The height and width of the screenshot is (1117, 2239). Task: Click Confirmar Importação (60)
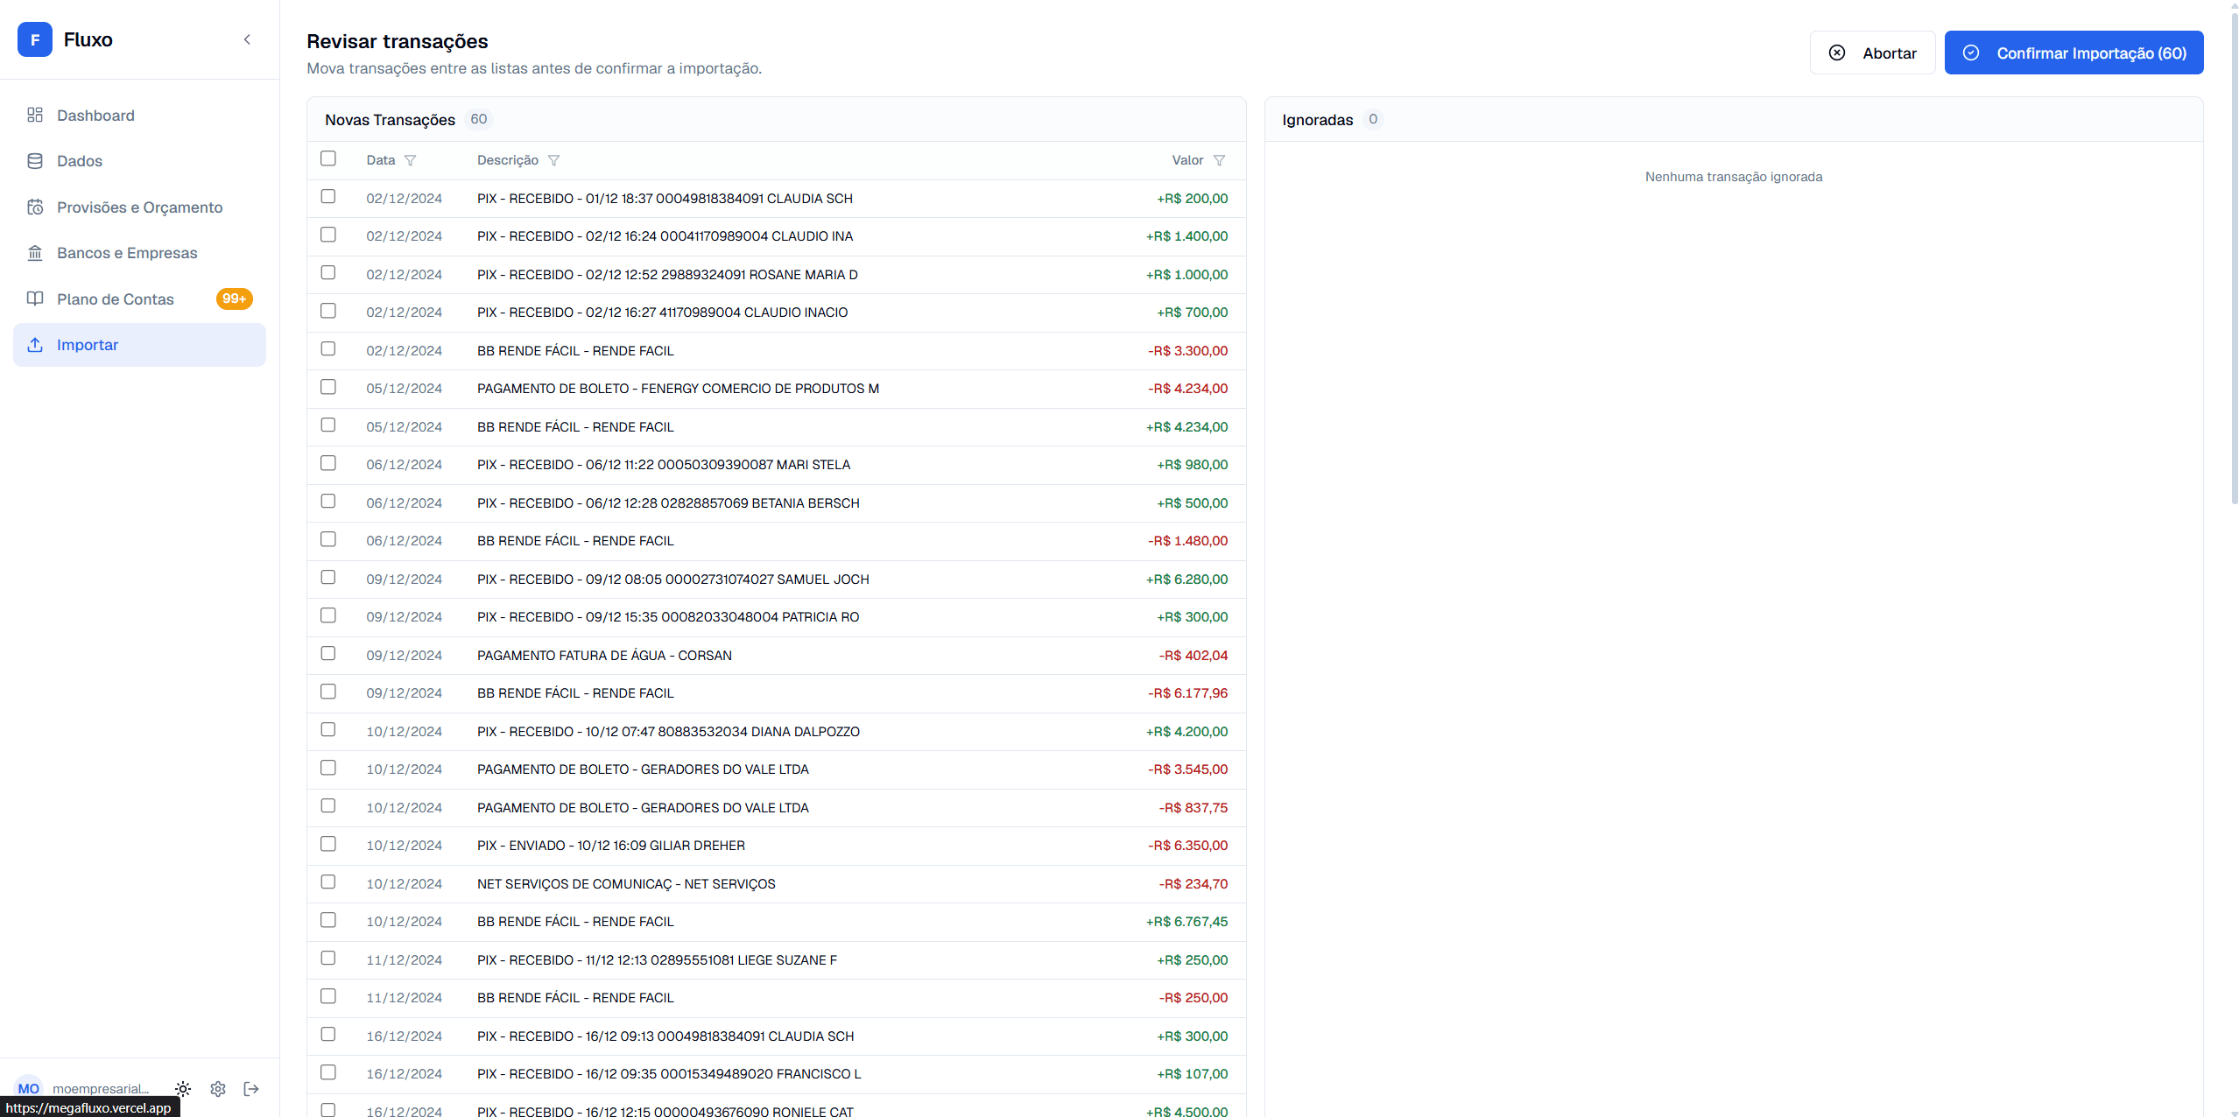[2074, 53]
